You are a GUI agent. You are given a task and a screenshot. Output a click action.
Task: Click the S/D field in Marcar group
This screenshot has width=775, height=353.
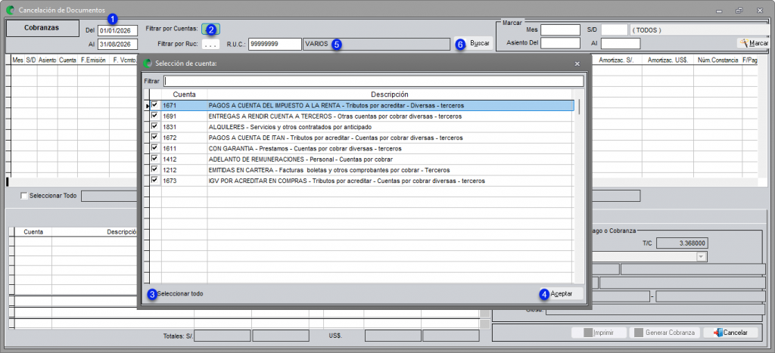point(615,30)
